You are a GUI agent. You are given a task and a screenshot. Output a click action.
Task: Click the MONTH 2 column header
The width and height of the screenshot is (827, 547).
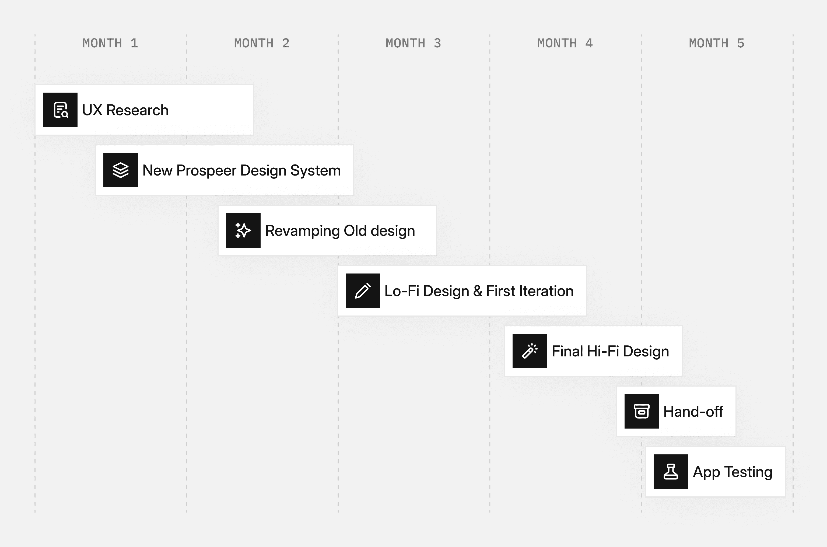click(262, 43)
